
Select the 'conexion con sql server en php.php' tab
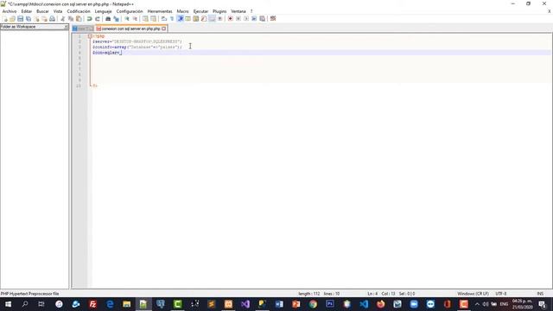point(130,29)
